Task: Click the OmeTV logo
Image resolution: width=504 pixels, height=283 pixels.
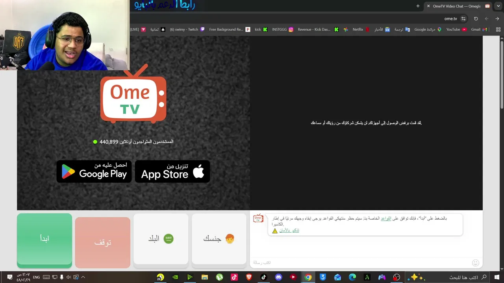Action: click(133, 94)
